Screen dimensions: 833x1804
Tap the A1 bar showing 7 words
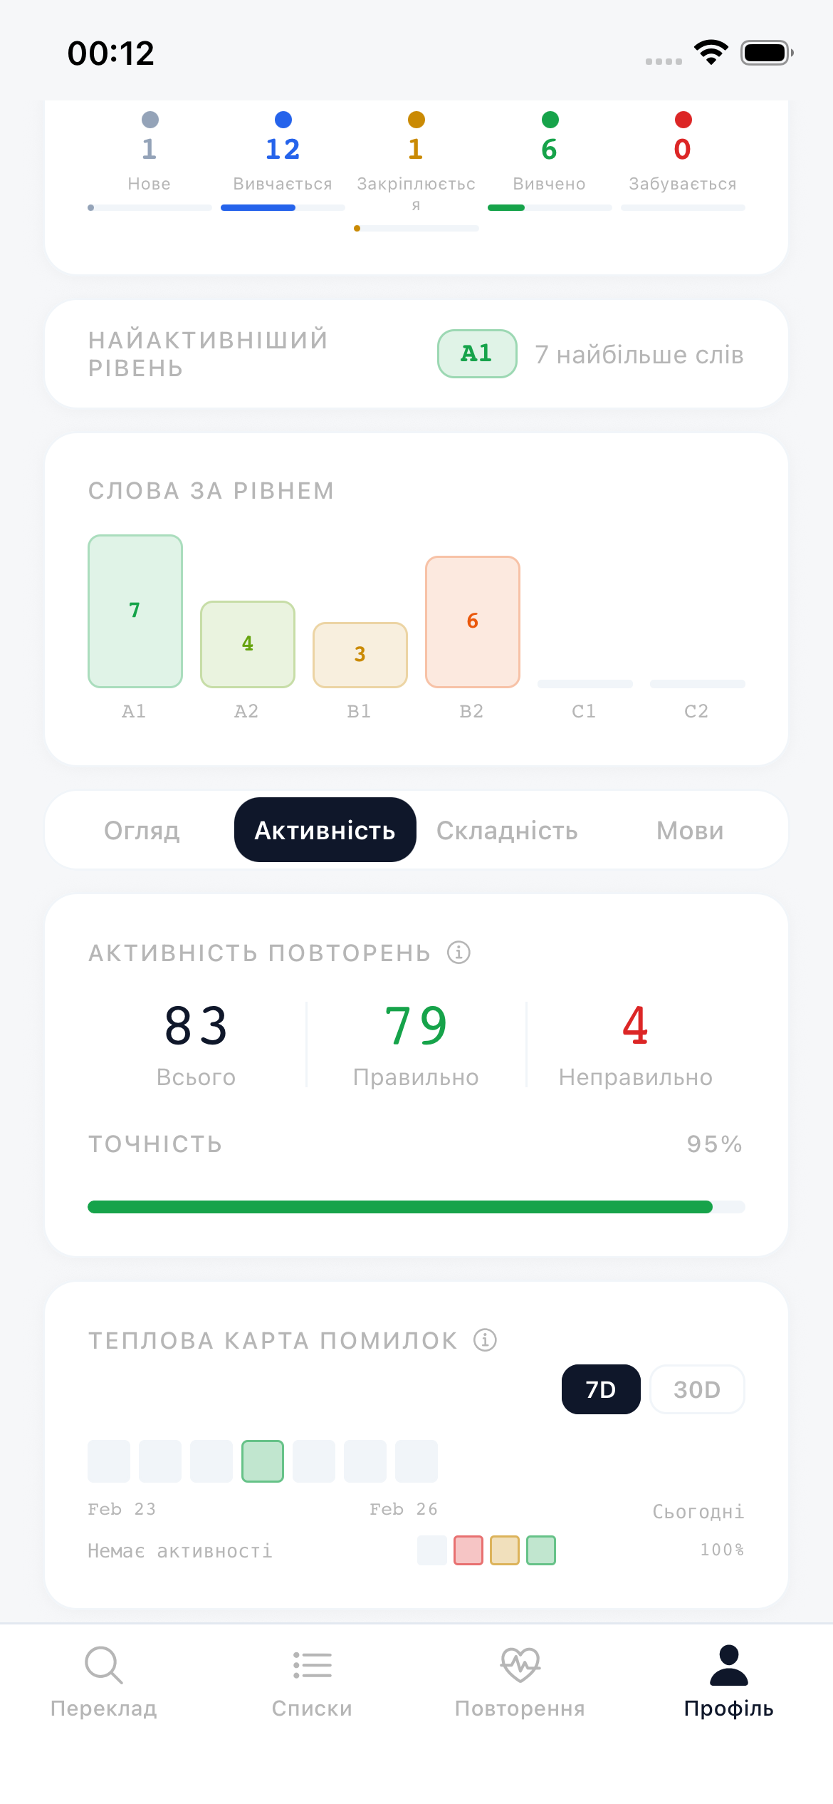click(135, 611)
